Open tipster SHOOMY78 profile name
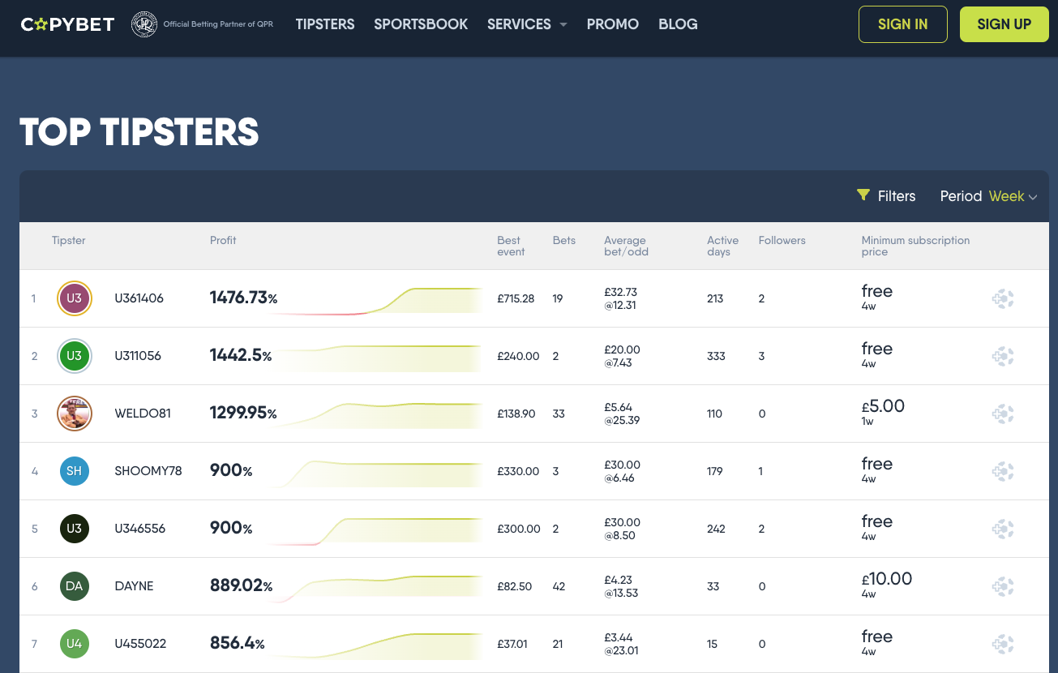The height and width of the screenshot is (673, 1058). 148,471
